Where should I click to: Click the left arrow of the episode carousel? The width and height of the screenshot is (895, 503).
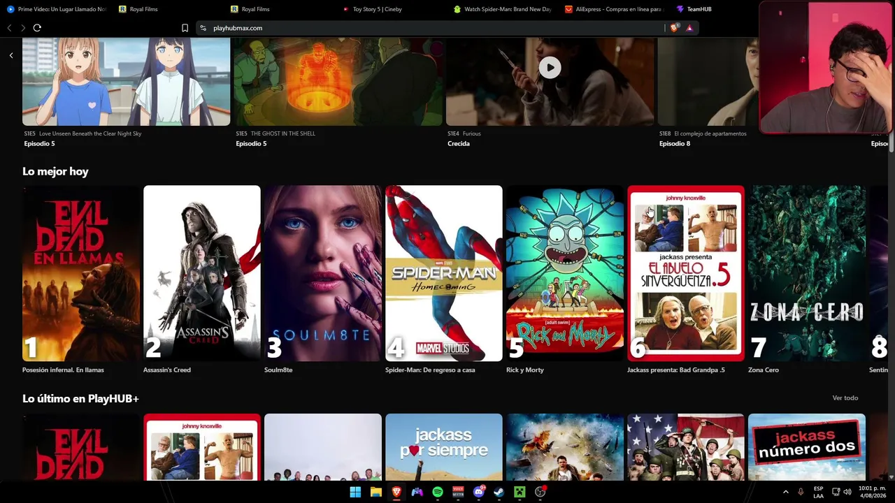point(11,55)
